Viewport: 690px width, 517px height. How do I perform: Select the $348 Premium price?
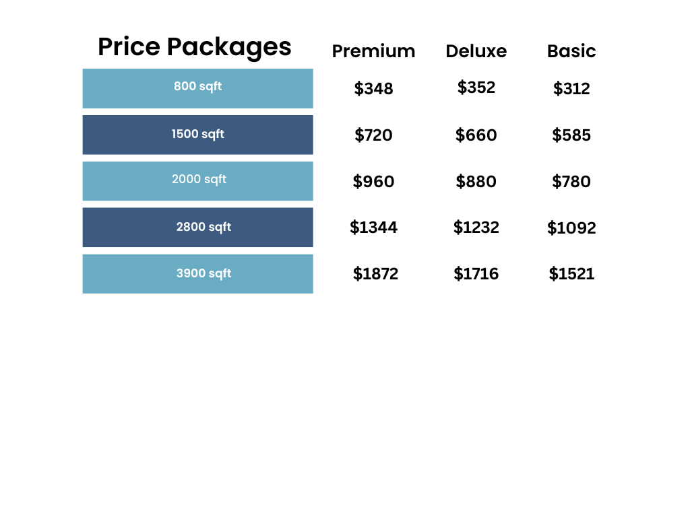(373, 88)
